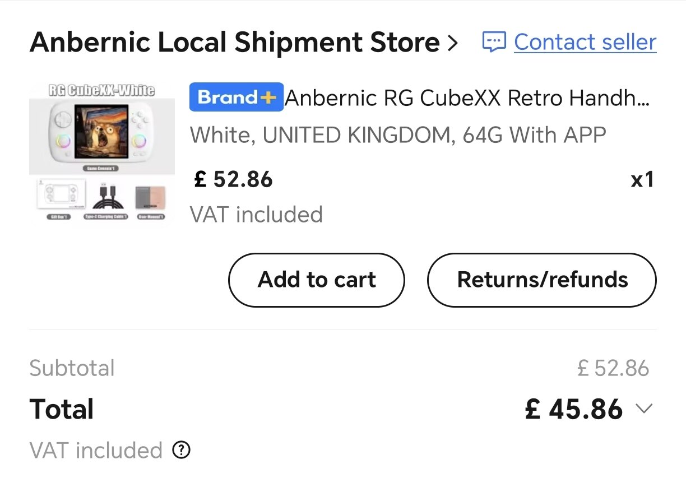This screenshot has width=686, height=478.
Task: Open Anbernic RG CubeXX Retro Handheld product title
Action: coord(467,99)
